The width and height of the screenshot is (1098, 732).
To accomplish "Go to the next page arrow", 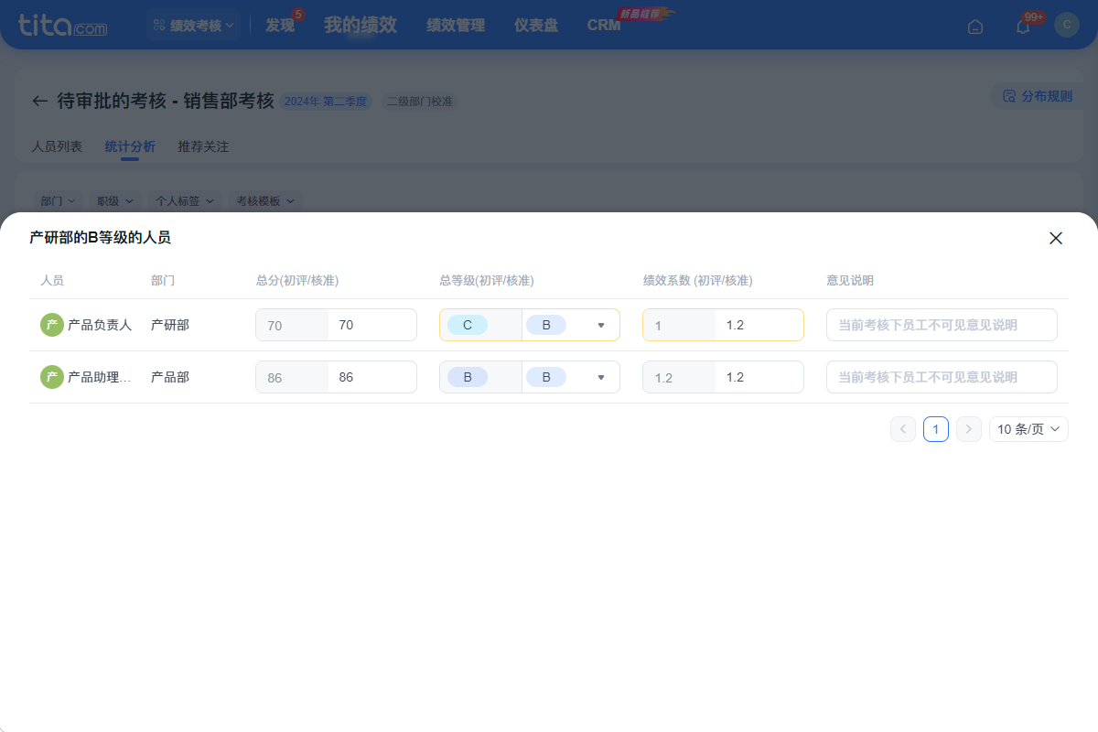I will click(x=969, y=429).
